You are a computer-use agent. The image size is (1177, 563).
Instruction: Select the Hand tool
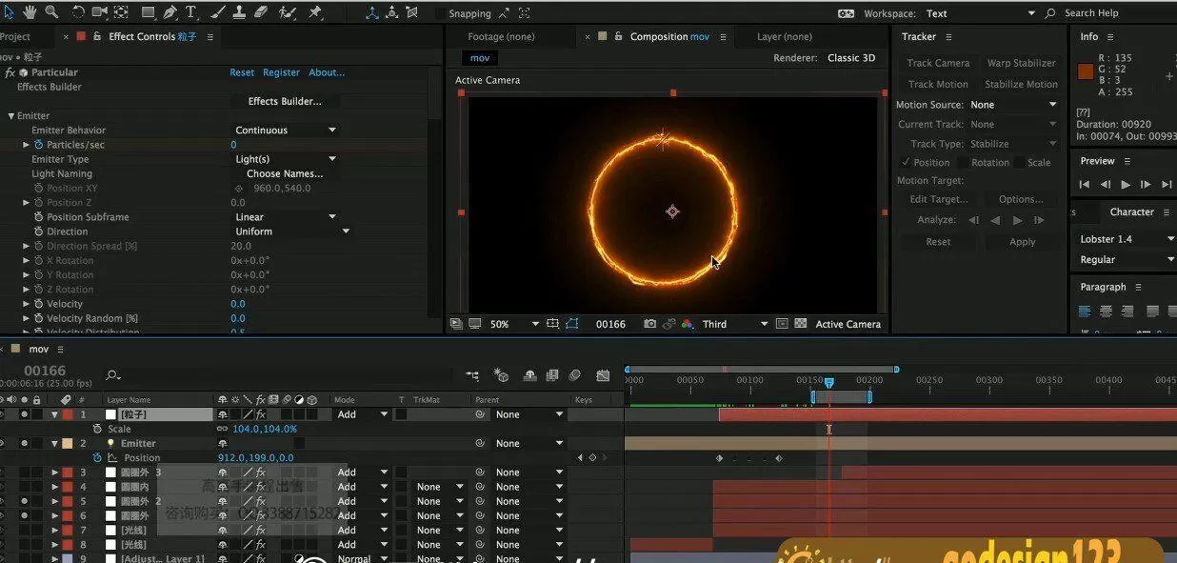click(30, 12)
